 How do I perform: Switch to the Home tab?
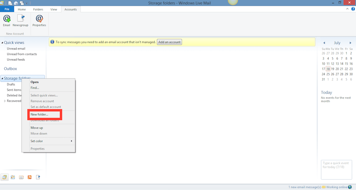click(22, 10)
